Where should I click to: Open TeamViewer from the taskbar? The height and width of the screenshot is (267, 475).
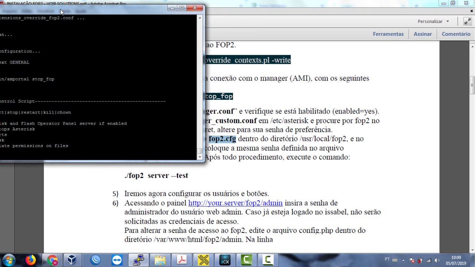(117, 260)
